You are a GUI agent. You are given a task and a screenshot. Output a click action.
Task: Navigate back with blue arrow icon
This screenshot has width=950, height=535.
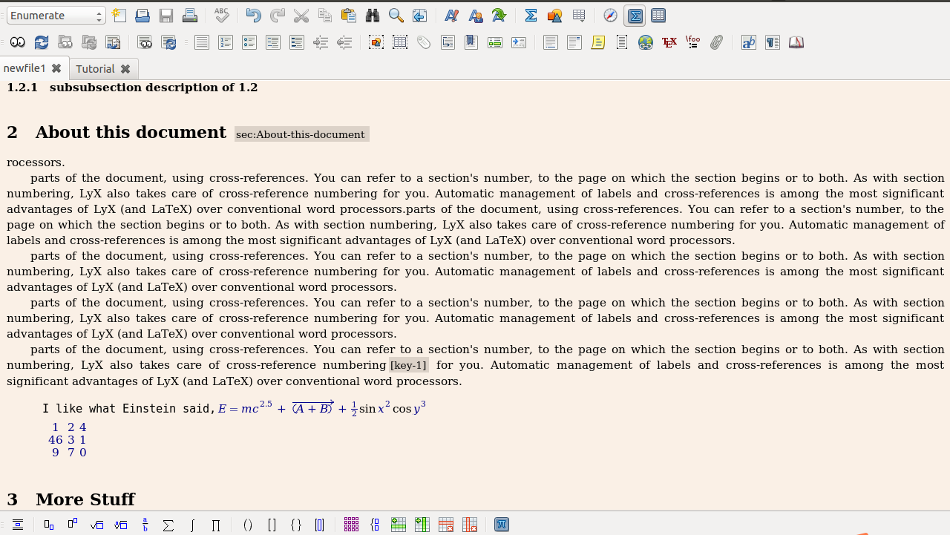tap(419, 16)
